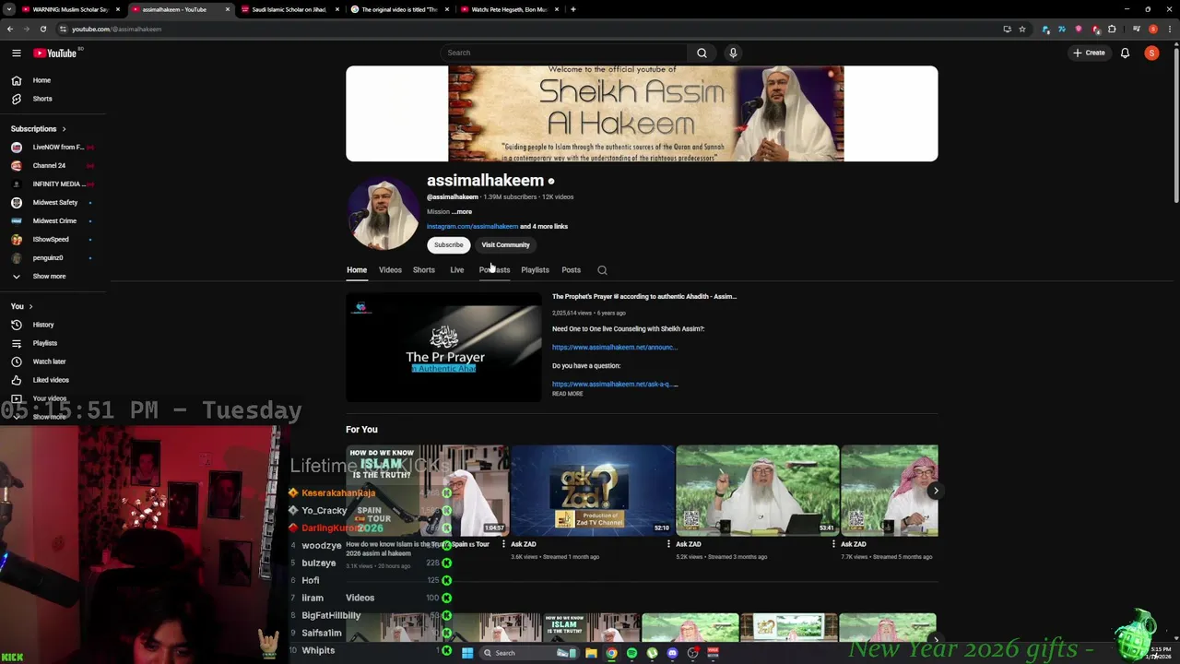Viewport: 1180px width, 664px height.
Task: Open Spotify from the taskbar
Action: click(x=631, y=653)
